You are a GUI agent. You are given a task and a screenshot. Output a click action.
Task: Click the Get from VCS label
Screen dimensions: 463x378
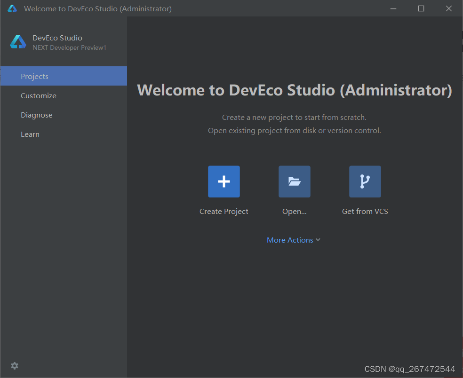click(365, 211)
